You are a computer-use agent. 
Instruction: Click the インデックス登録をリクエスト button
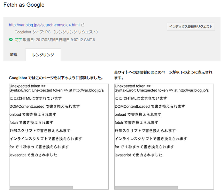(x=191, y=26)
